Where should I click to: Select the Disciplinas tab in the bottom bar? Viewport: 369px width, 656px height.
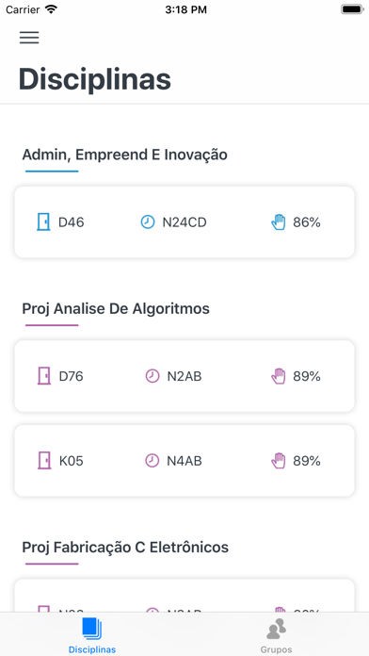coord(92,636)
